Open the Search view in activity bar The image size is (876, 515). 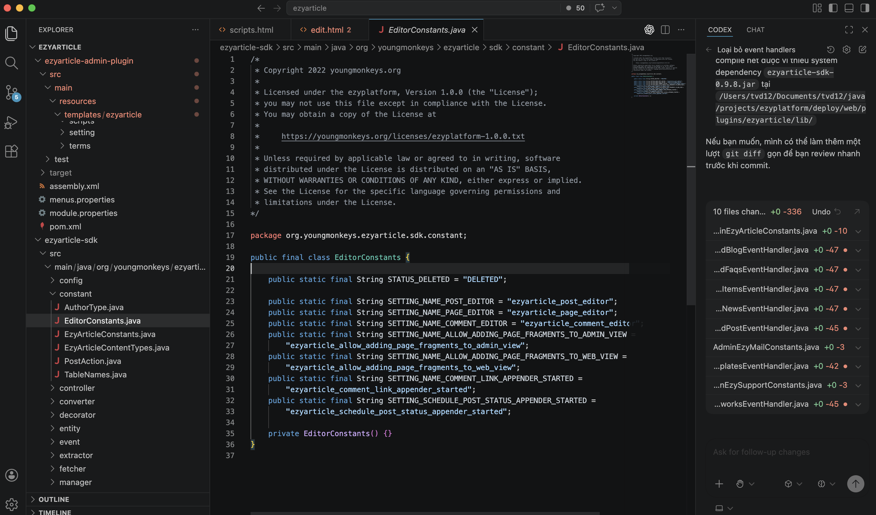pyautogui.click(x=11, y=63)
